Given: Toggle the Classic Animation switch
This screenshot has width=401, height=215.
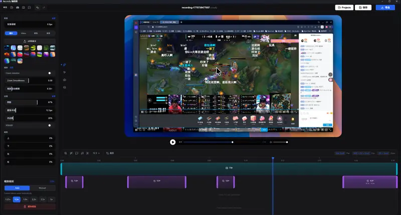Looking at the screenshot, I should click(49, 73).
